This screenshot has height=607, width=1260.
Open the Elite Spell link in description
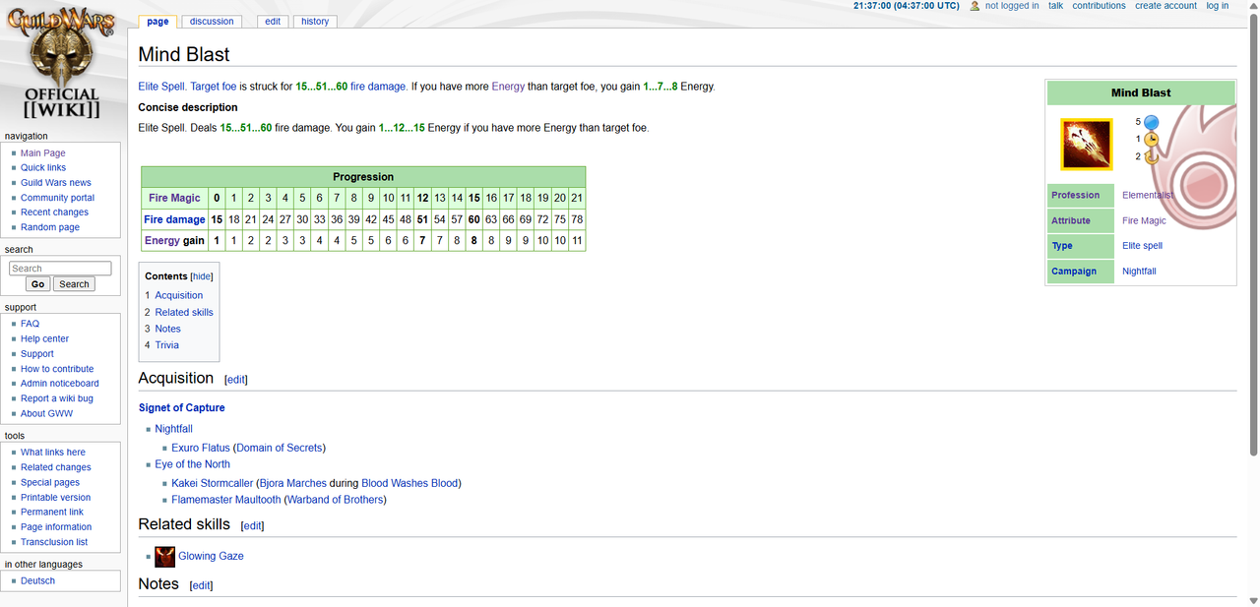(x=162, y=87)
